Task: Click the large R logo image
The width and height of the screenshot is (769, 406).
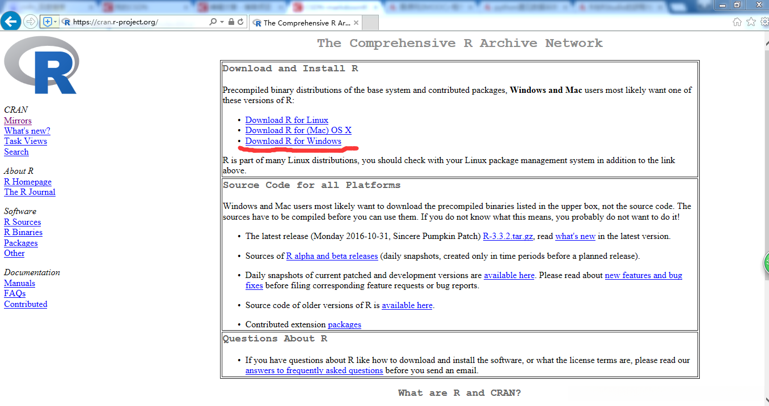Action: [41, 65]
